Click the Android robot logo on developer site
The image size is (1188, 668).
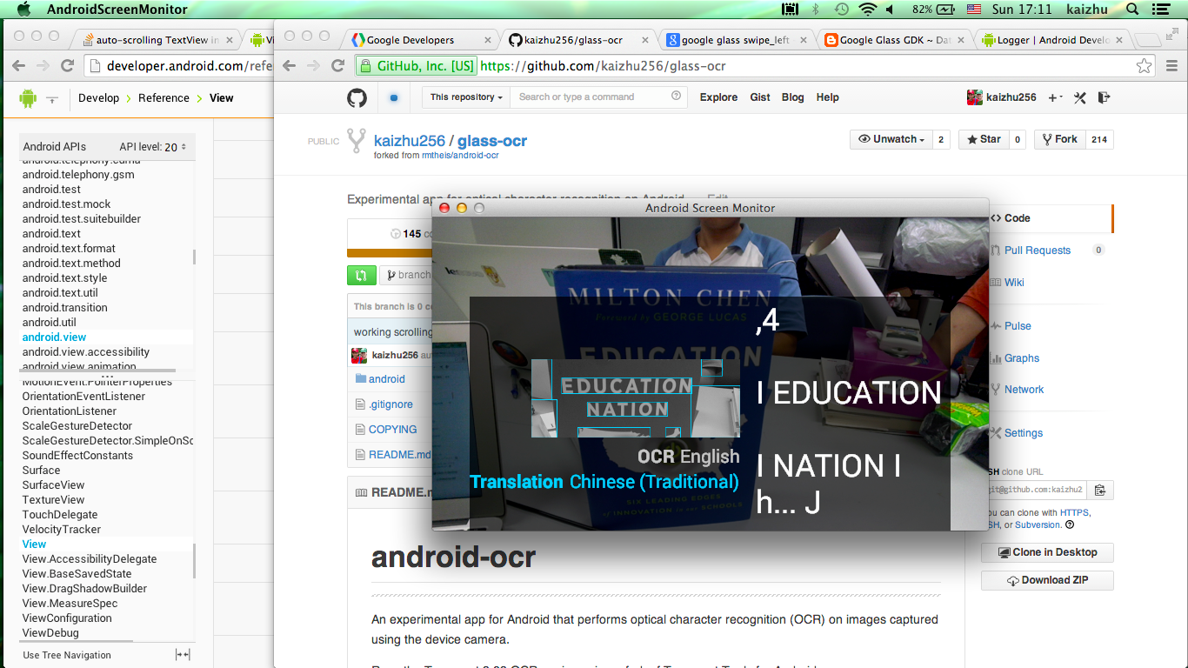[28, 97]
